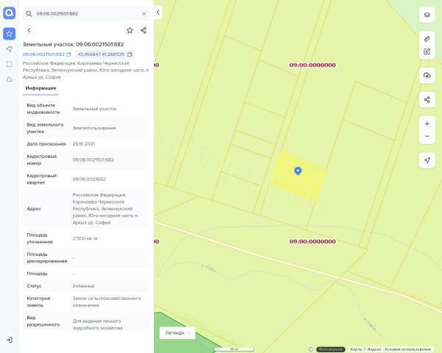
Task: Copy coordinates 43.456647 41.268539
Action: (130, 54)
